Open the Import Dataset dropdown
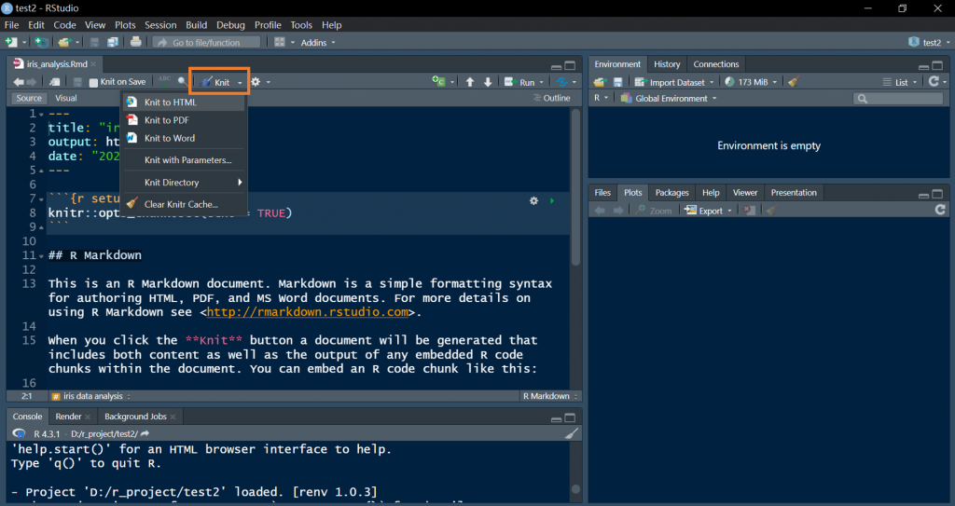This screenshot has width=955, height=506. point(674,82)
